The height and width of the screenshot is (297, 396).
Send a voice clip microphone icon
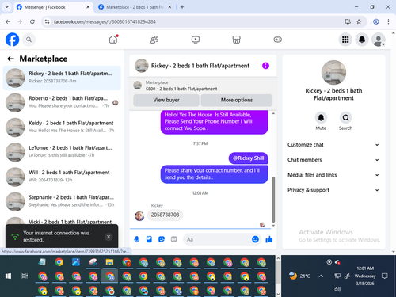pyautogui.click(x=137, y=239)
